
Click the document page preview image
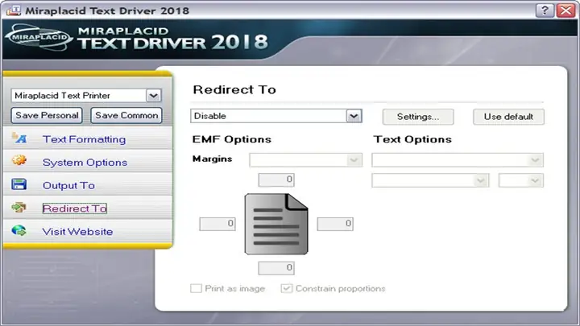click(x=276, y=224)
